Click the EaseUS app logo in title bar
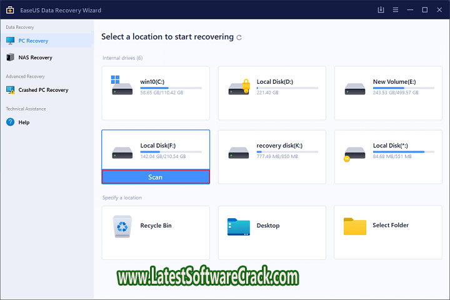 9,10
